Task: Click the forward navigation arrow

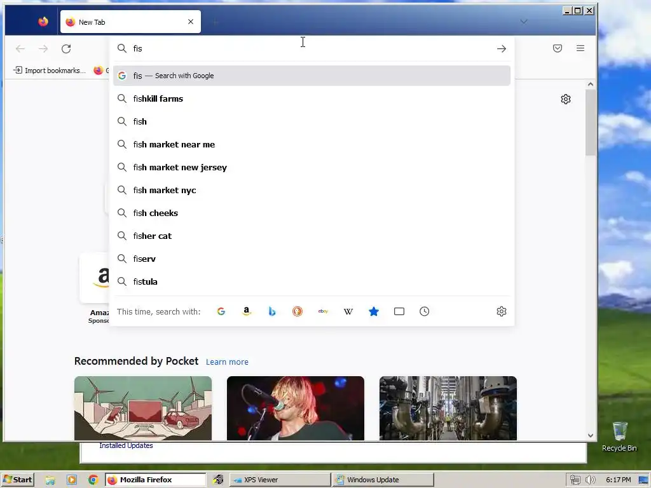Action: [x=43, y=48]
